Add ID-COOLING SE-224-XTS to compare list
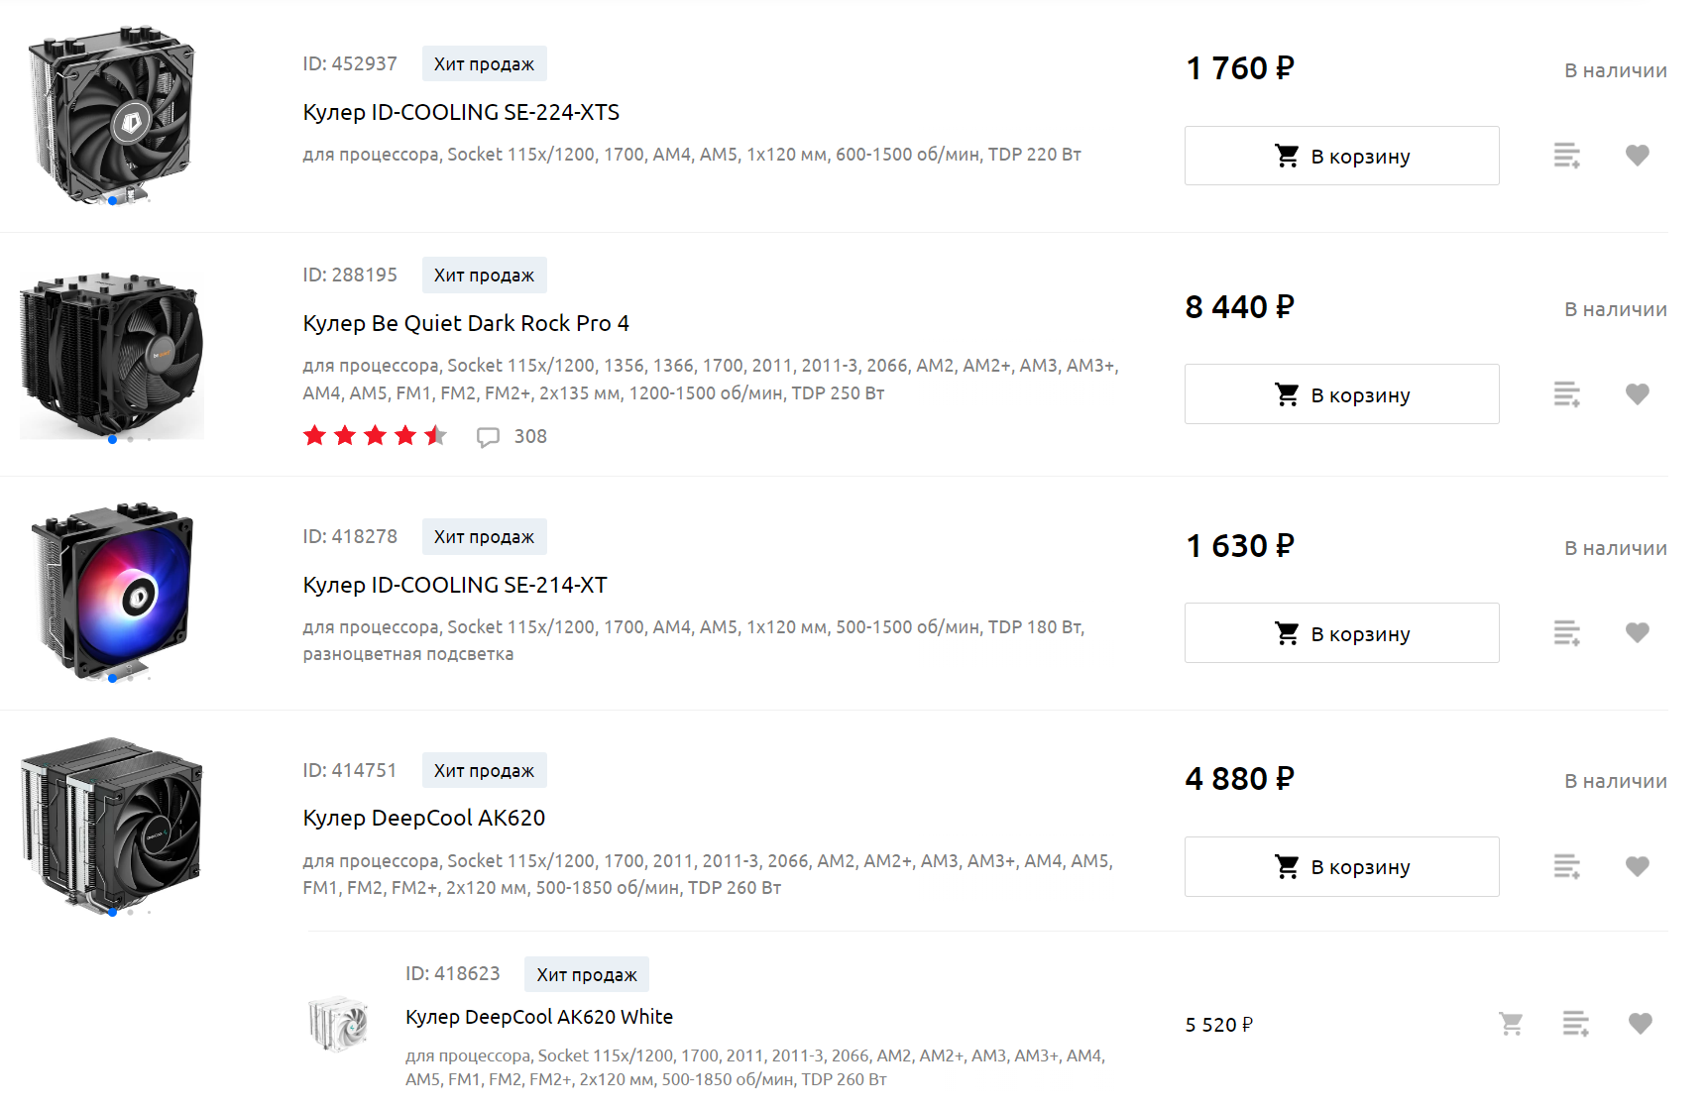Viewport: 1707px width, 1110px height. click(1566, 156)
